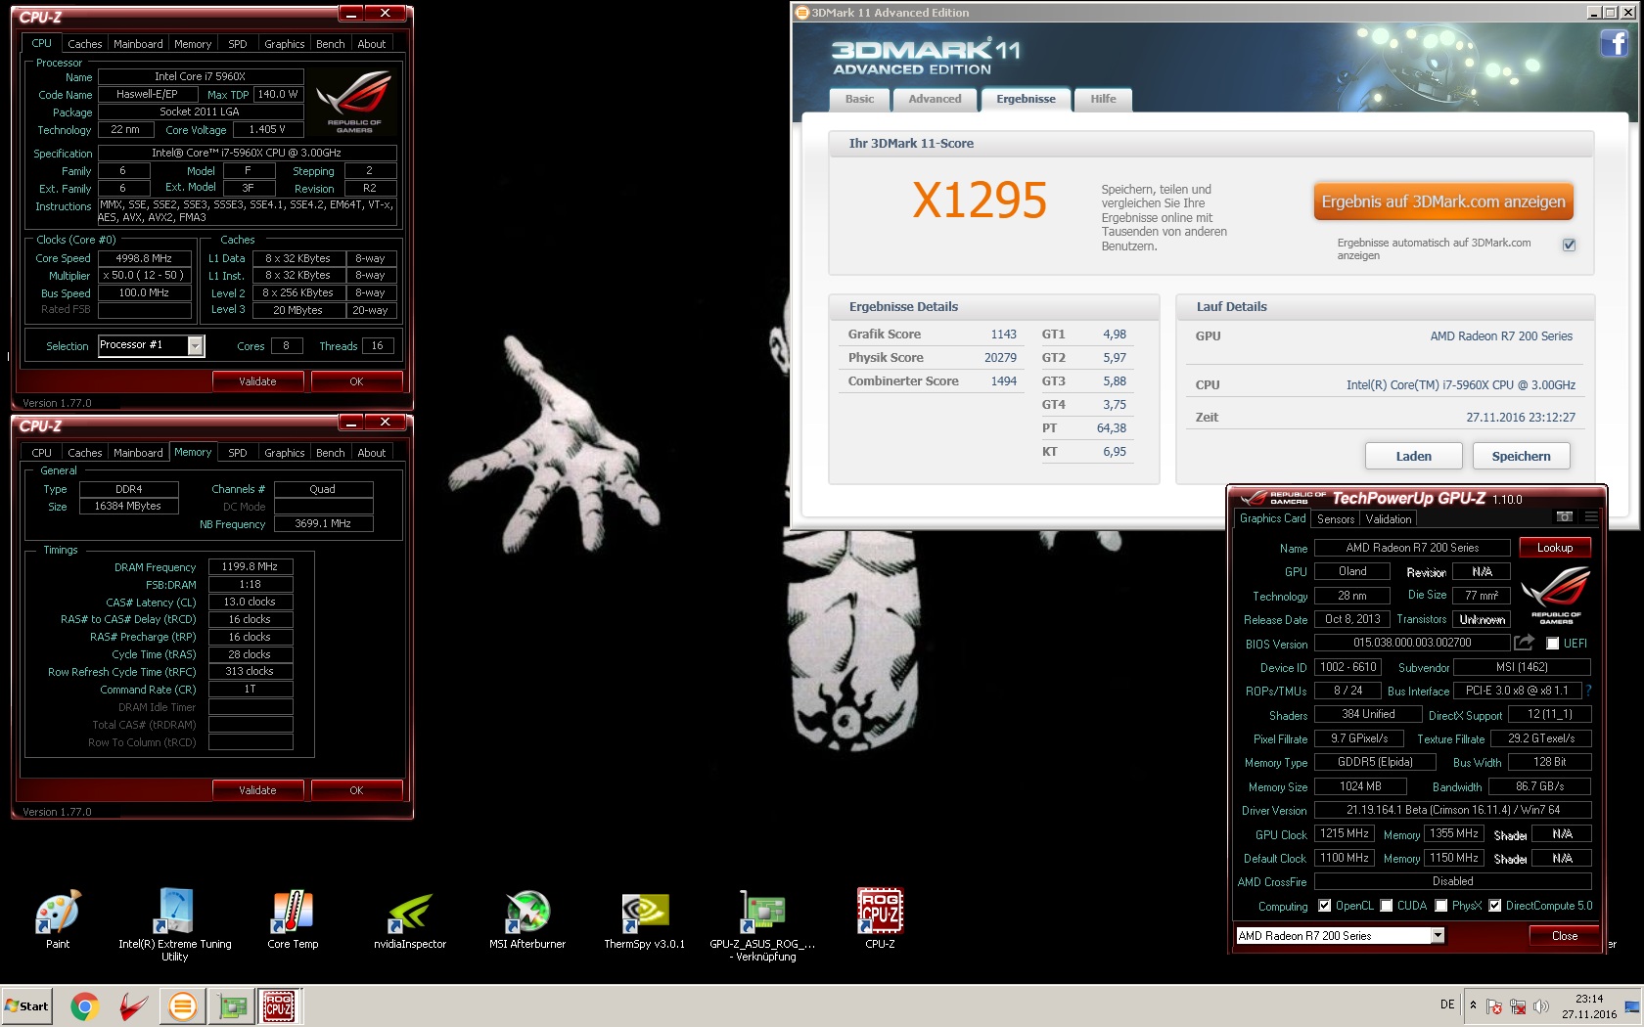Viewport: 1644px width, 1027px height.
Task: Open the SPD tab in bottom CPU-Z window
Action: [x=238, y=453]
